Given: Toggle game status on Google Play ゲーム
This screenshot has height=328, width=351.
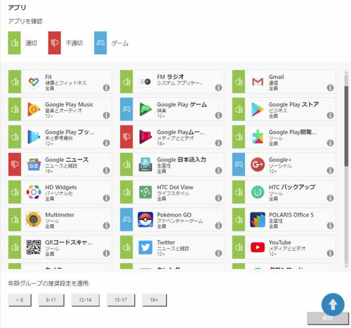Looking at the screenshot, I should coord(127,109).
